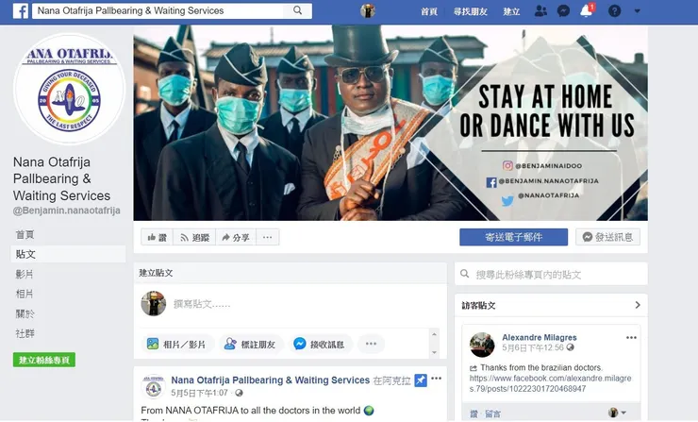The image size is (698, 422).
Task: Share the page with 分享 button
Action: point(236,237)
